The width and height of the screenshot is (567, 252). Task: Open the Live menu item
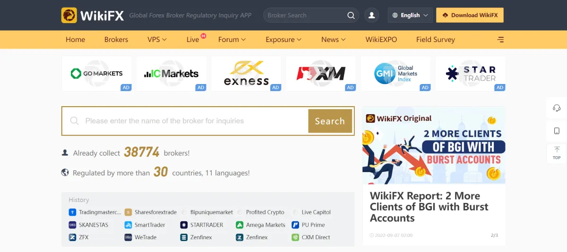pyautogui.click(x=193, y=40)
